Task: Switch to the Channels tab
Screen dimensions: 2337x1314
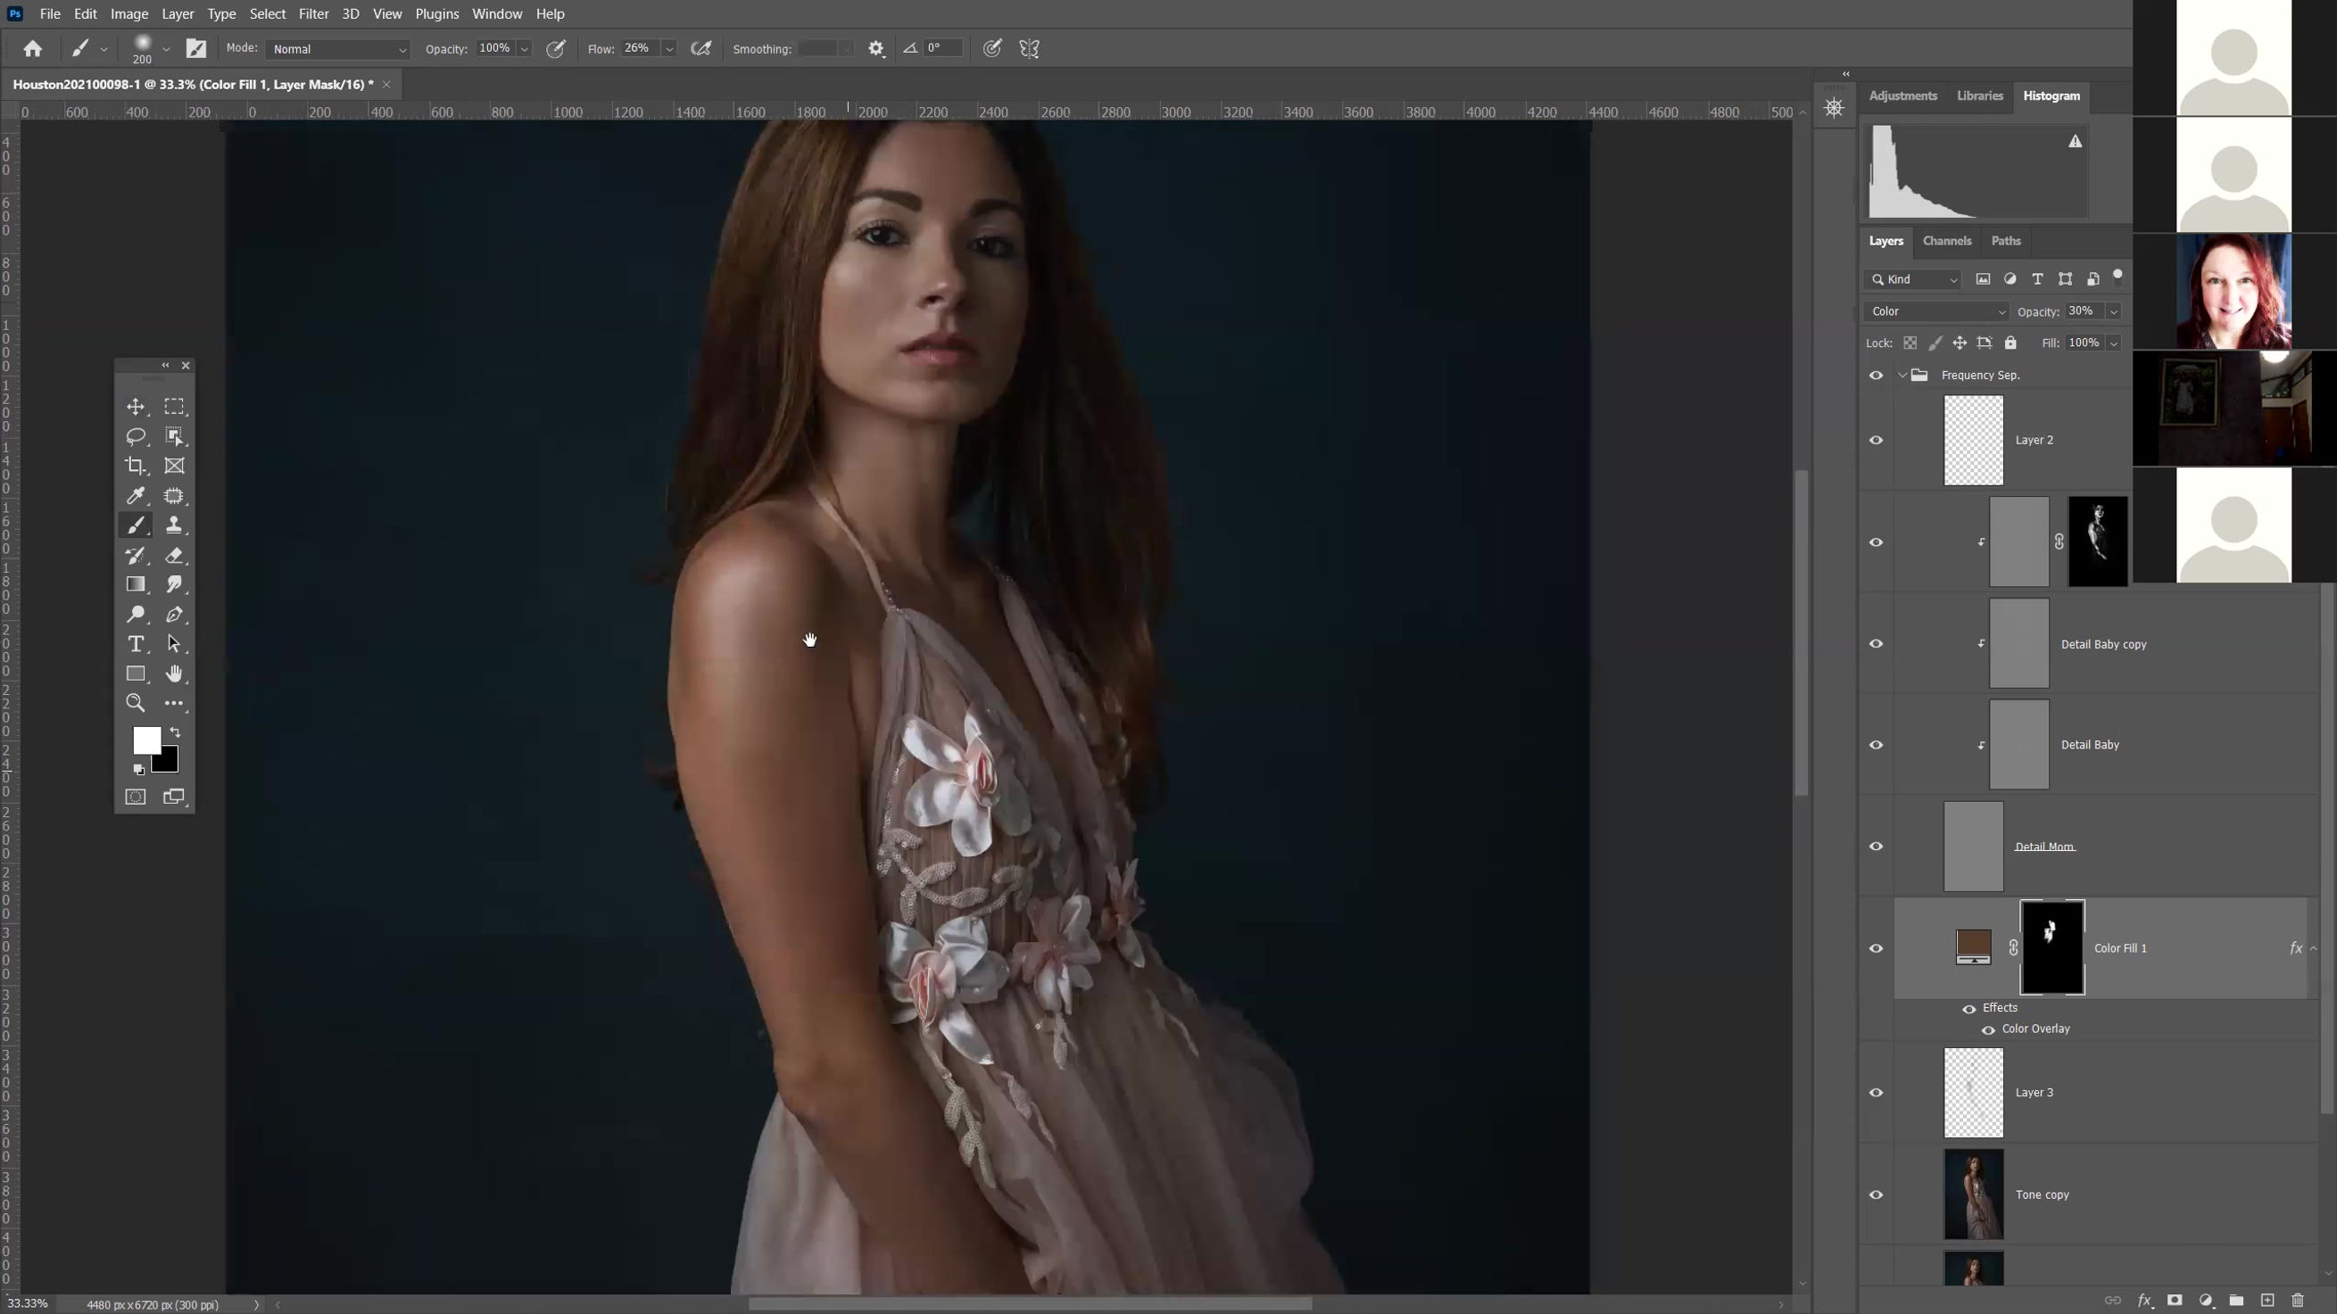Action: pos(1946,241)
